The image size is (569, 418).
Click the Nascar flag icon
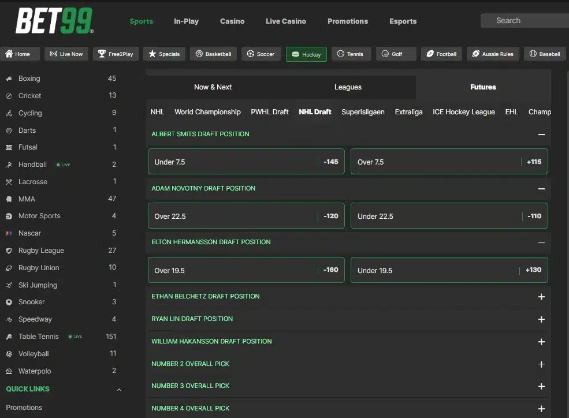click(9, 233)
